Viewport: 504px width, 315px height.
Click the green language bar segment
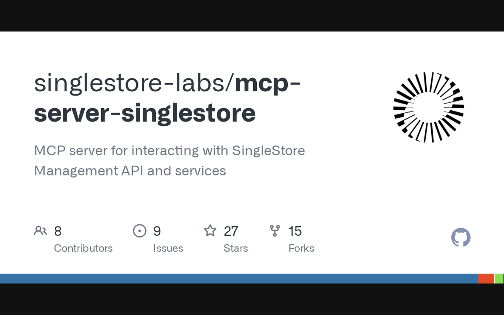(499, 278)
